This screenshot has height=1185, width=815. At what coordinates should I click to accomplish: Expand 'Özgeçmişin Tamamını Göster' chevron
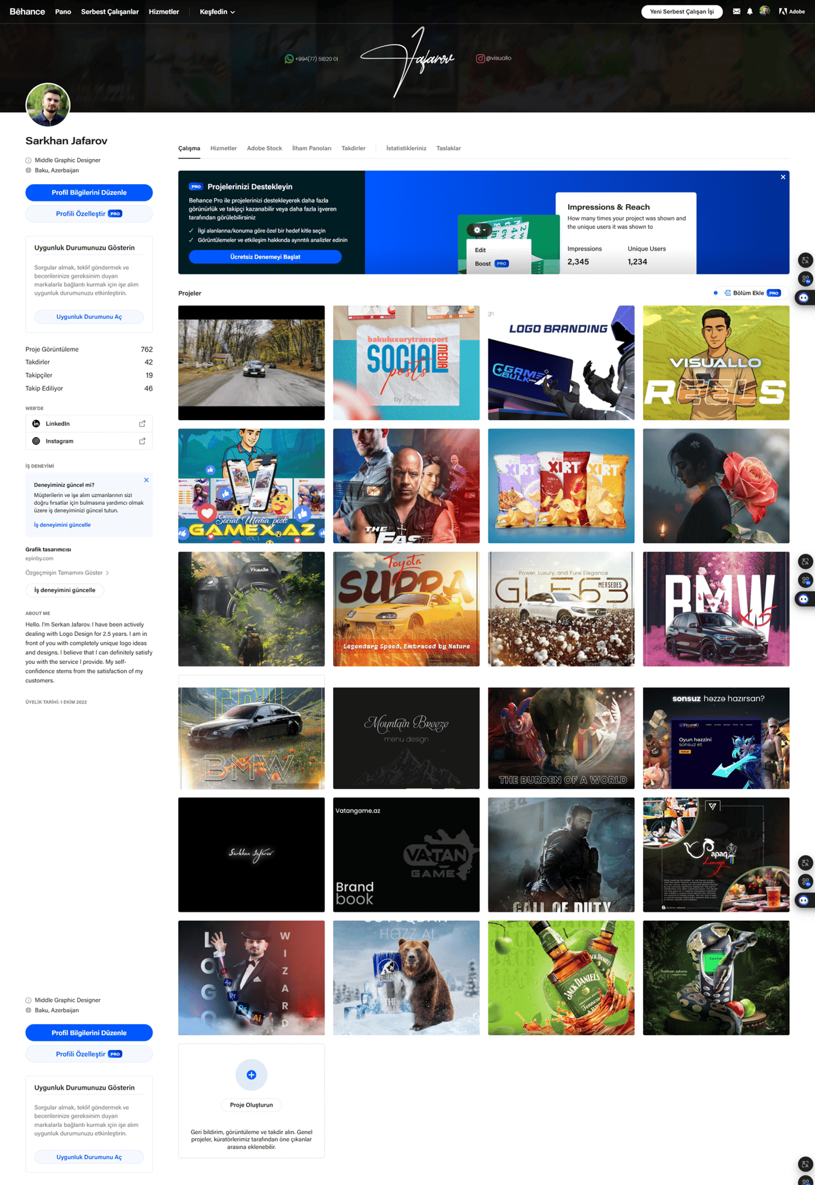[107, 573]
